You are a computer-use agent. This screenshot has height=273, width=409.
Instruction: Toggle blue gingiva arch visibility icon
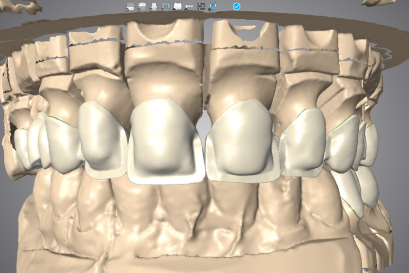click(165, 6)
